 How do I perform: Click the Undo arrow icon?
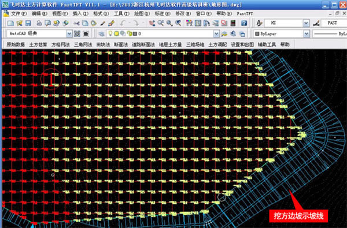(123, 23)
